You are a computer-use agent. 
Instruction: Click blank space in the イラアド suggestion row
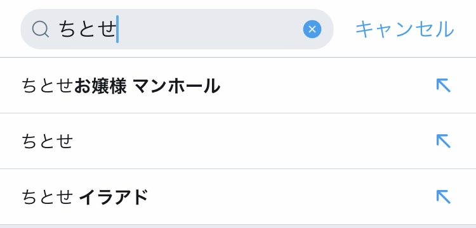[x=290, y=197]
